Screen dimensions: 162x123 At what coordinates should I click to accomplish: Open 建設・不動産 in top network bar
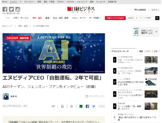coord(49,2)
